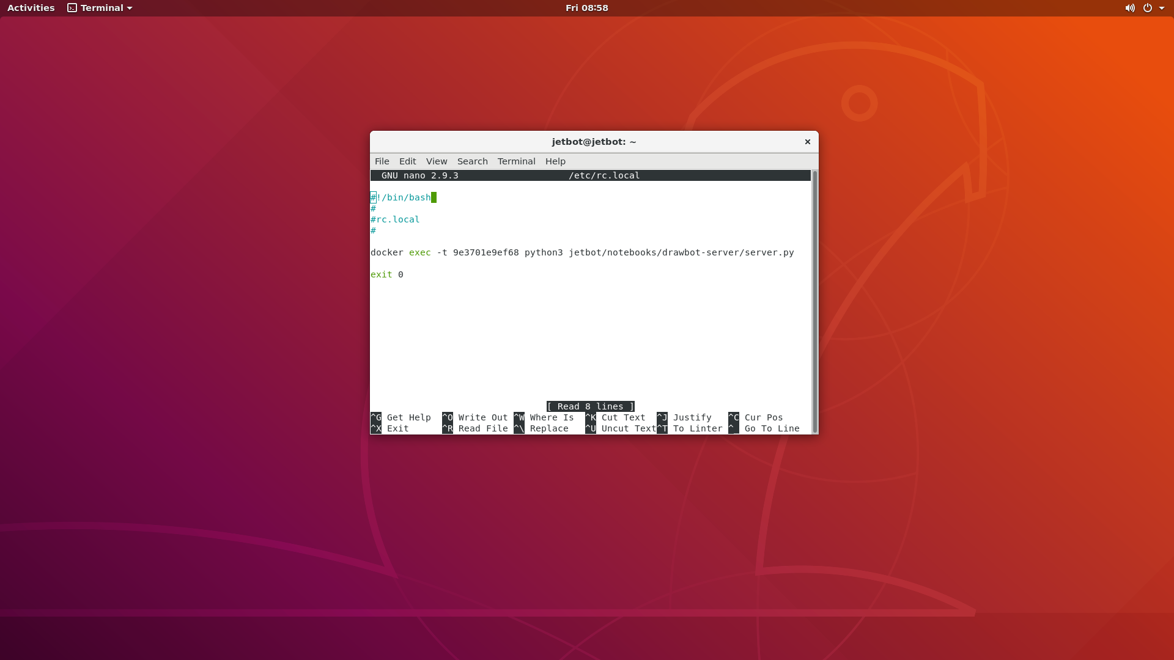Click the terminal title 'jetbot@jetbot: ~'
1174x660 pixels.
coord(594,142)
